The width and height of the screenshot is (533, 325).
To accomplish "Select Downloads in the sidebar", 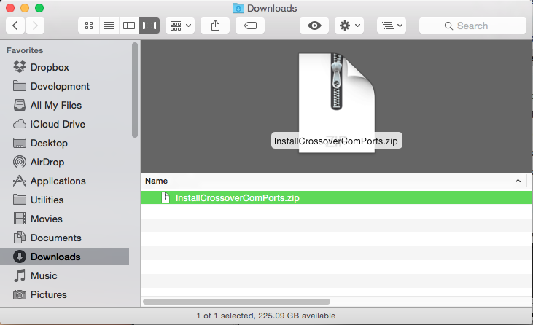I will pos(65,257).
